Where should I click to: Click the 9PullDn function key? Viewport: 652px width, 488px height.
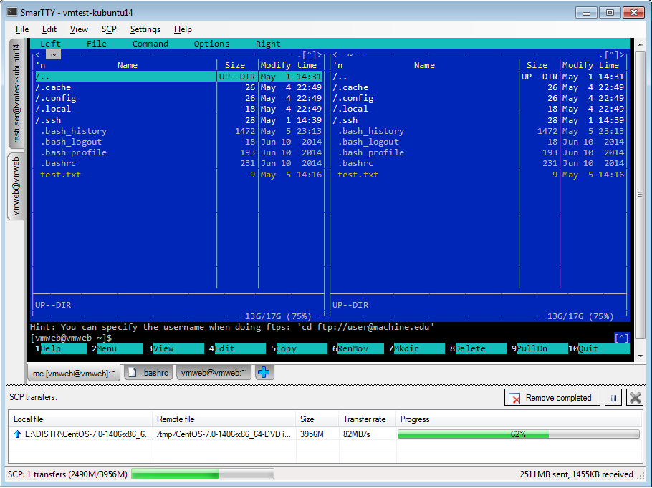tap(540, 349)
